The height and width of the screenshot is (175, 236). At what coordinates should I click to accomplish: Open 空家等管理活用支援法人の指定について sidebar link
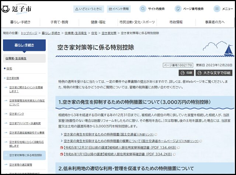point(27,103)
